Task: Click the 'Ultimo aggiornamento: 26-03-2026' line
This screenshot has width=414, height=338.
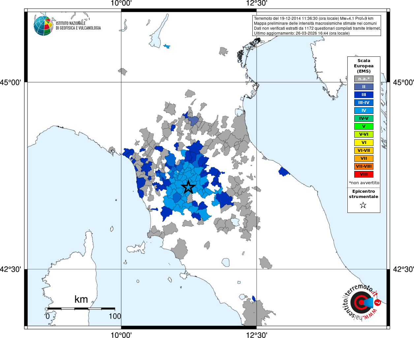Action: coord(302,33)
